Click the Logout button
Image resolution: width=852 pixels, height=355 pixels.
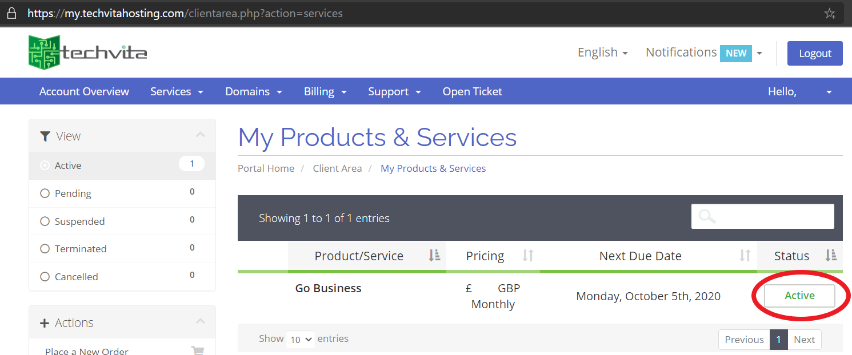click(x=815, y=53)
